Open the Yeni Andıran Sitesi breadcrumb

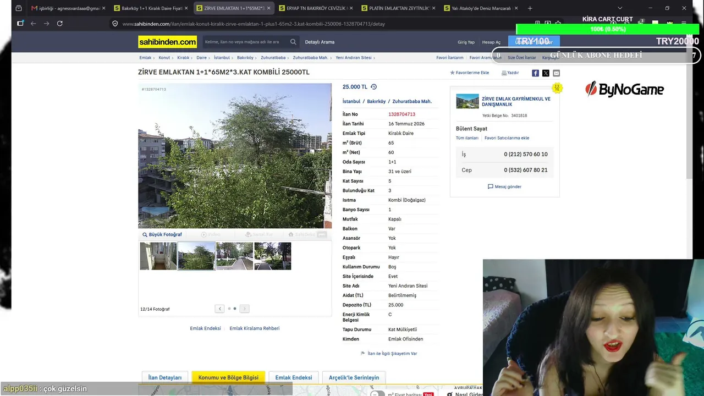(354, 58)
